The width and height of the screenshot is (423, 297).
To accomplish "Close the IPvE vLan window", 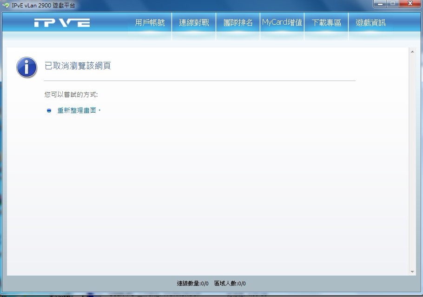I will coord(410,4).
